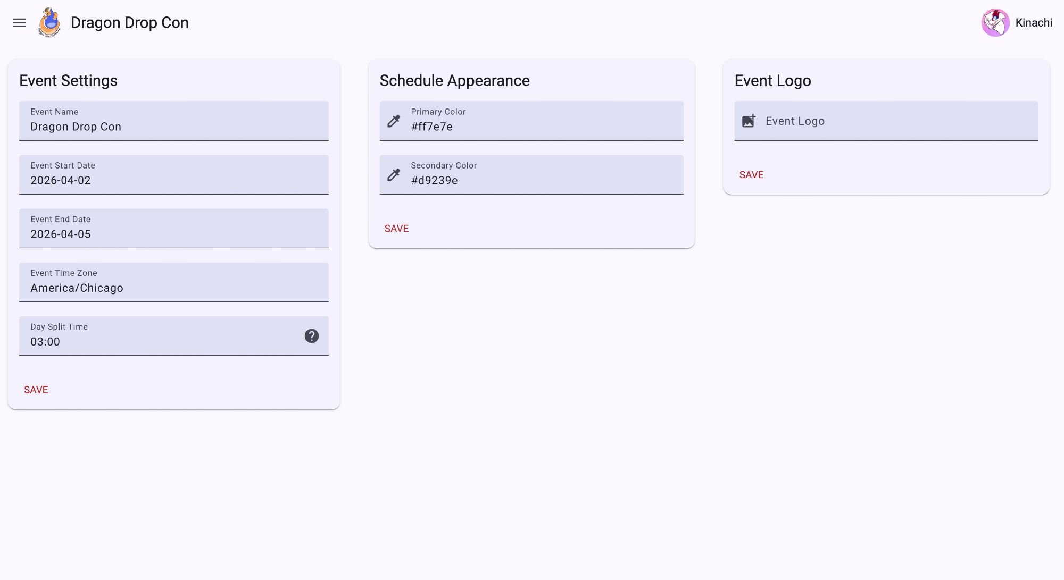Click the add-image icon for Event Logo
The image size is (1064, 580).
click(x=749, y=121)
